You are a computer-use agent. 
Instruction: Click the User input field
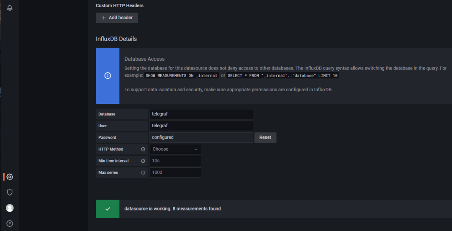pyautogui.click(x=201, y=126)
